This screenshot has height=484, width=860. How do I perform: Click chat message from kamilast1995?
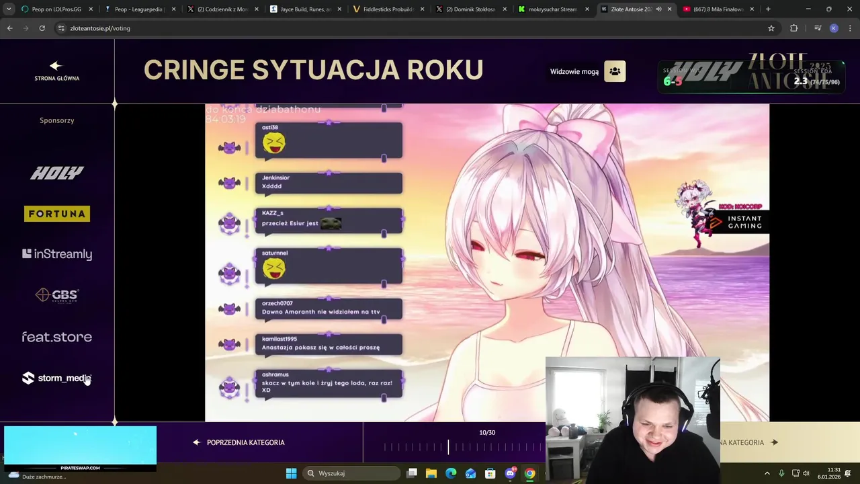(329, 344)
